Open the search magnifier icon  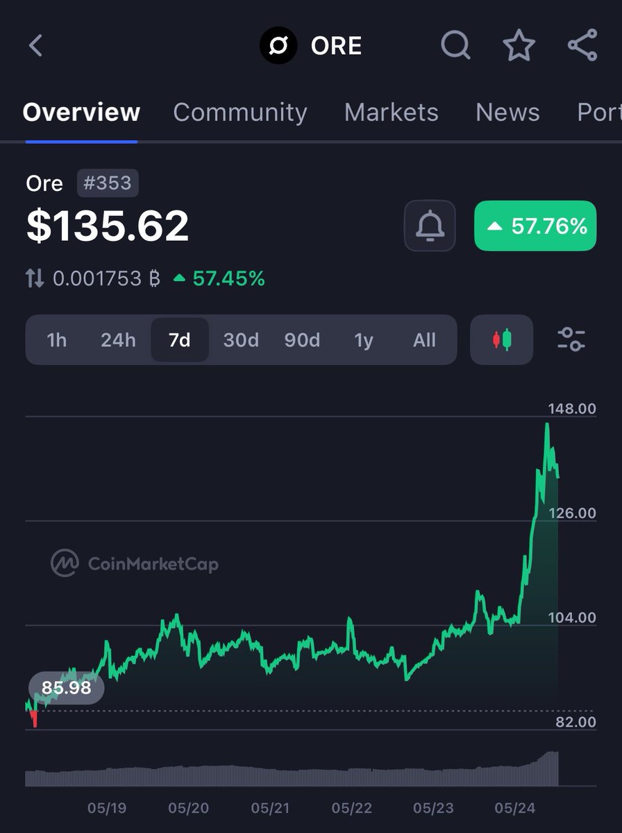[456, 46]
